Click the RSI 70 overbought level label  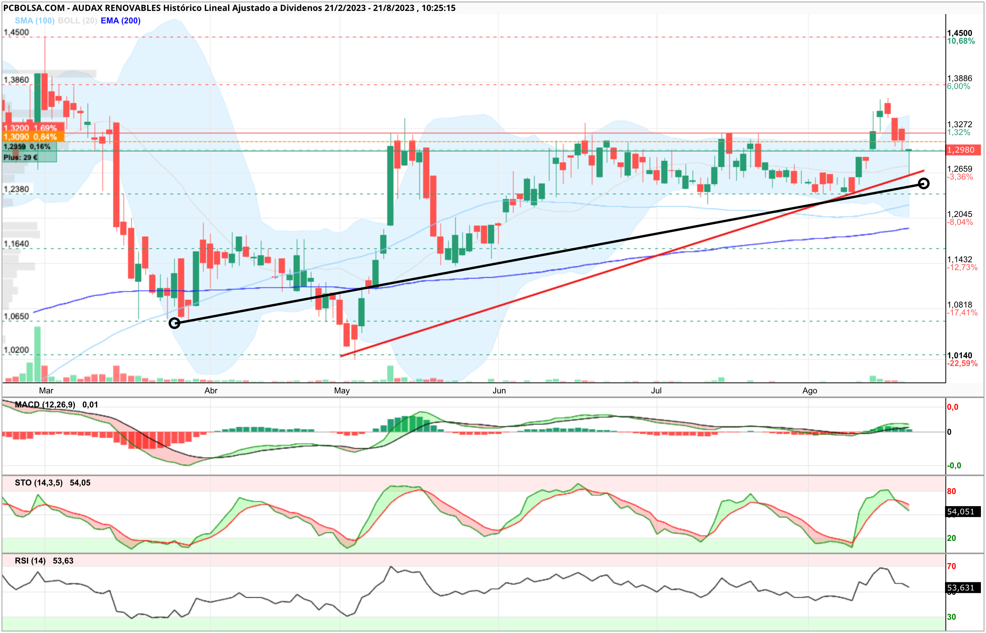tap(951, 566)
